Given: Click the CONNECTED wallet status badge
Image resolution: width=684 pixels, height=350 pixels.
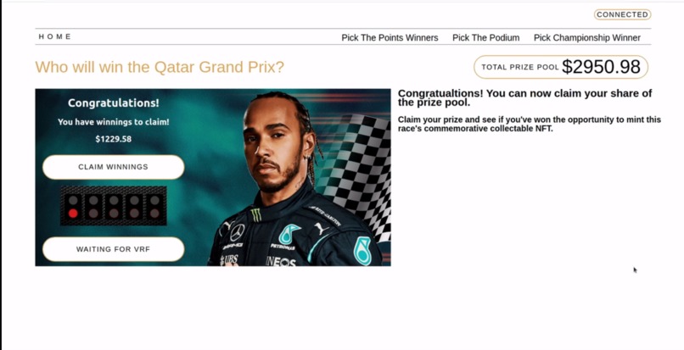Looking at the screenshot, I should [x=623, y=14].
